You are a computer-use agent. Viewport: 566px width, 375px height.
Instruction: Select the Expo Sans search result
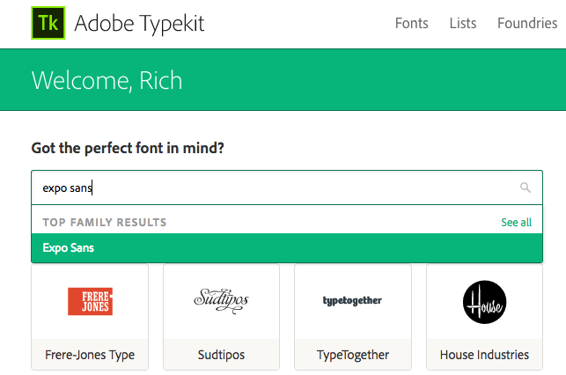[x=69, y=248]
